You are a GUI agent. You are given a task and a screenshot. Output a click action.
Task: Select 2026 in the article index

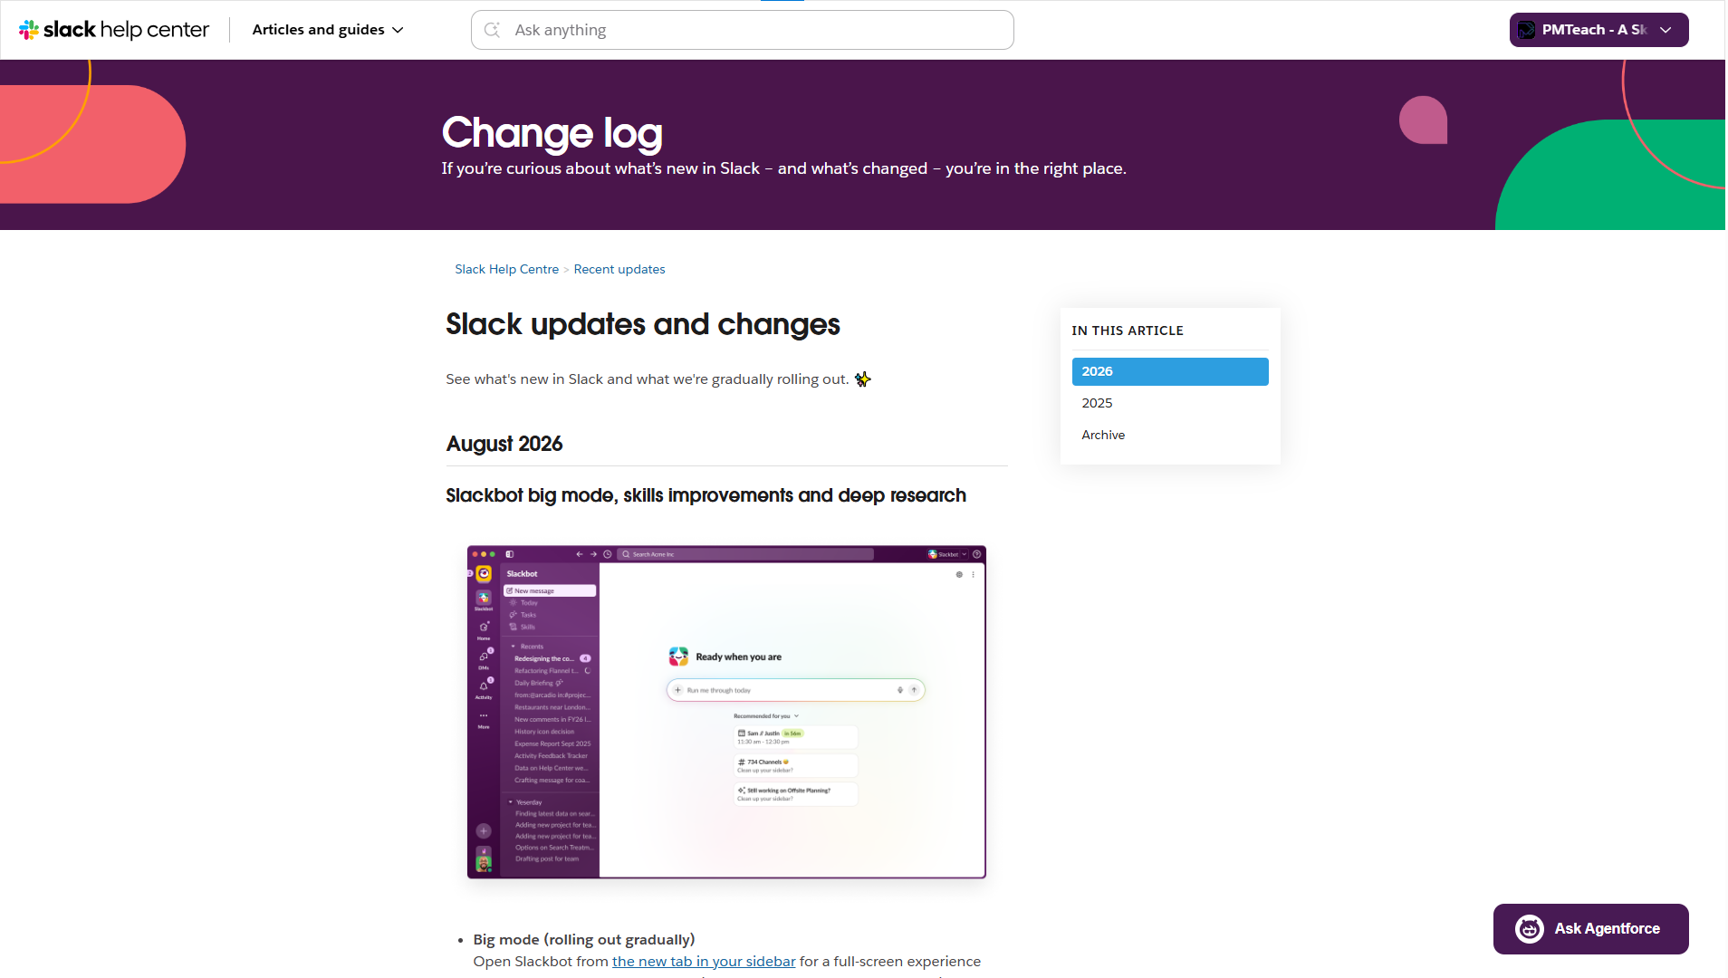pyautogui.click(x=1169, y=371)
